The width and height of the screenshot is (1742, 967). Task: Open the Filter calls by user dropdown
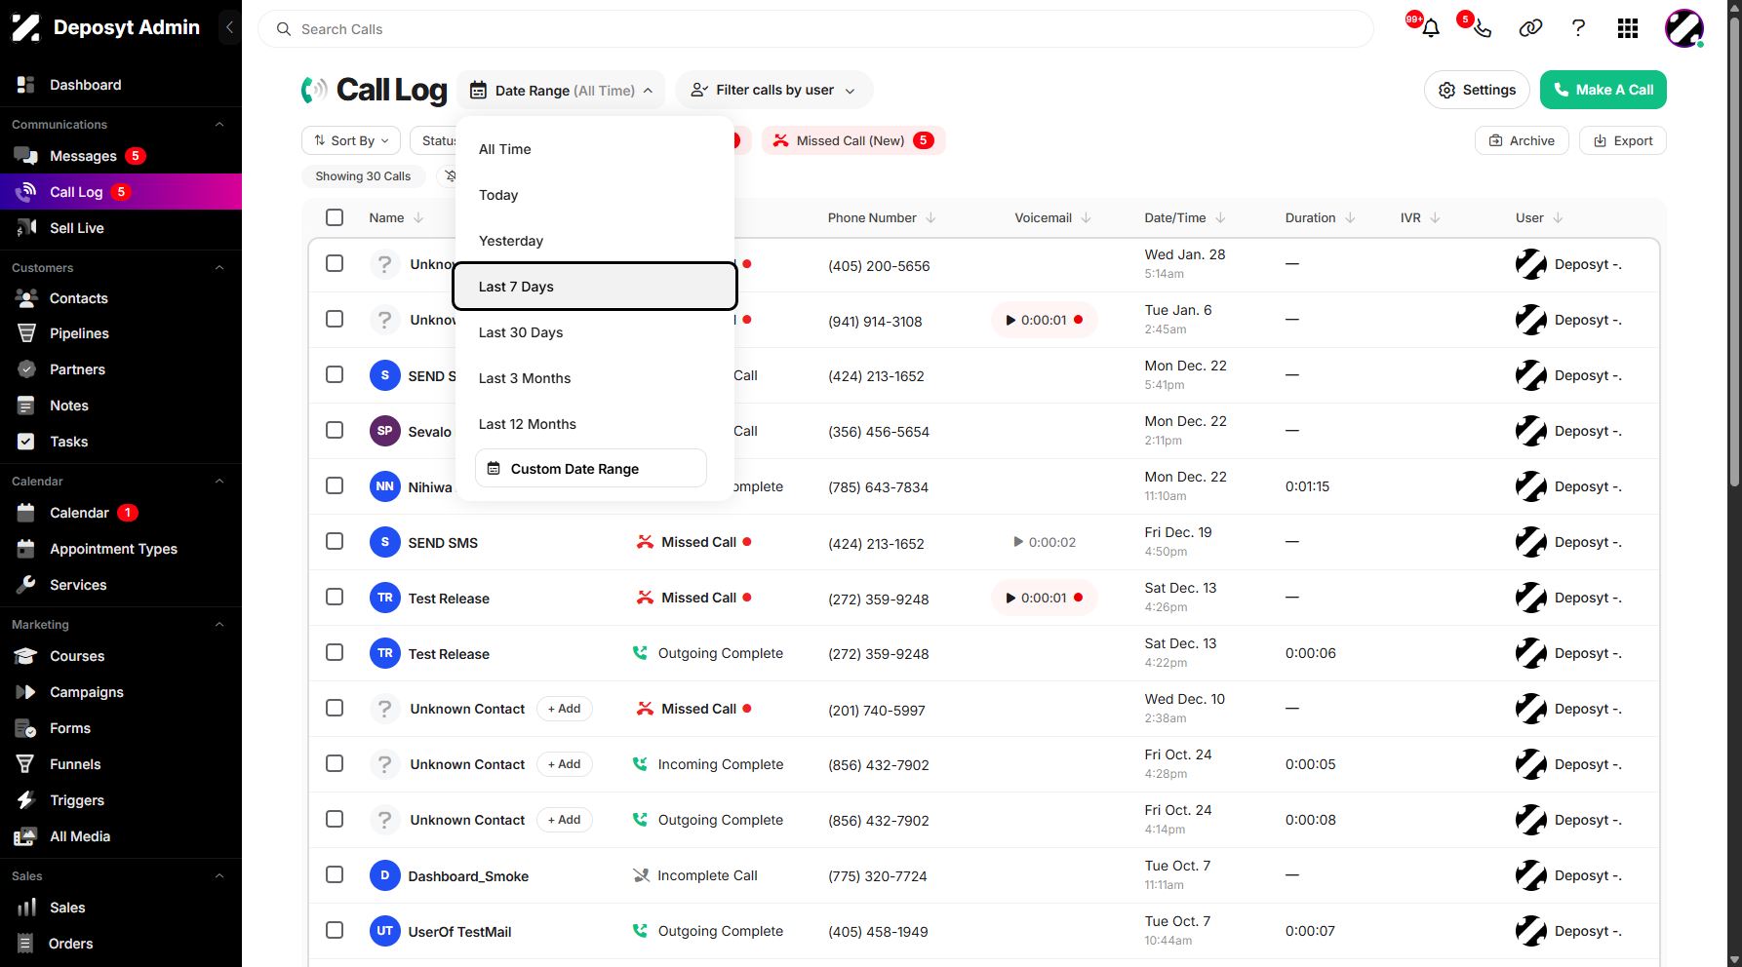point(773,90)
